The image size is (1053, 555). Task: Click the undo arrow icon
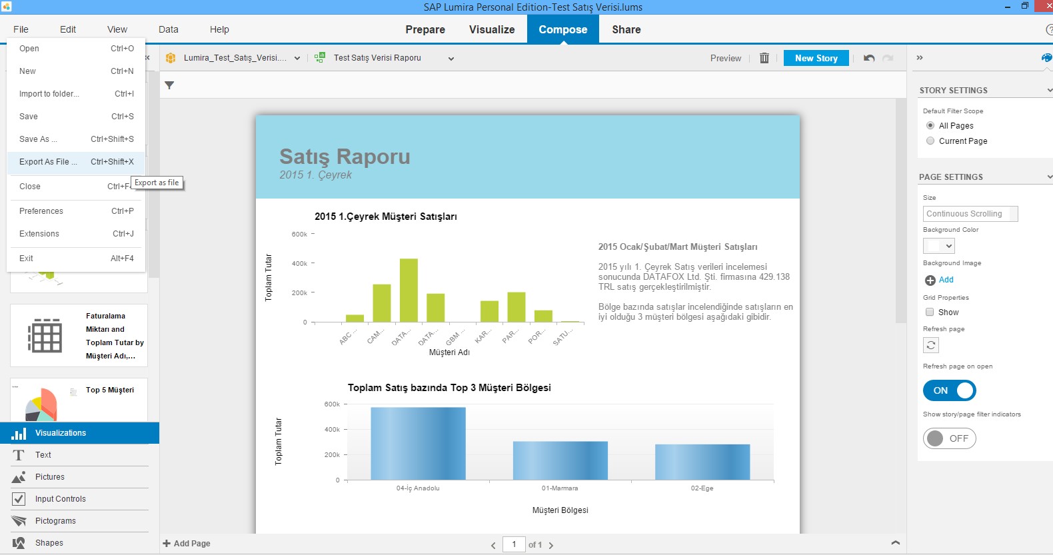coord(868,58)
